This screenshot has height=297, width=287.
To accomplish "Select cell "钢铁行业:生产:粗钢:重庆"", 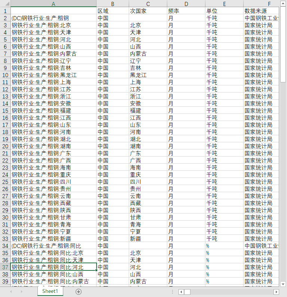I will pyautogui.click(x=54, y=175).
